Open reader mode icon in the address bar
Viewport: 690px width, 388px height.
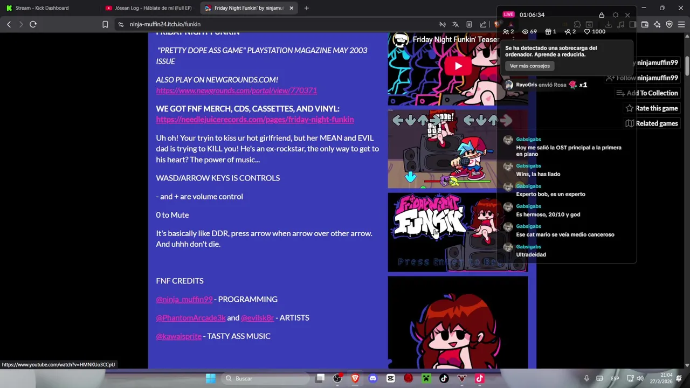469,24
